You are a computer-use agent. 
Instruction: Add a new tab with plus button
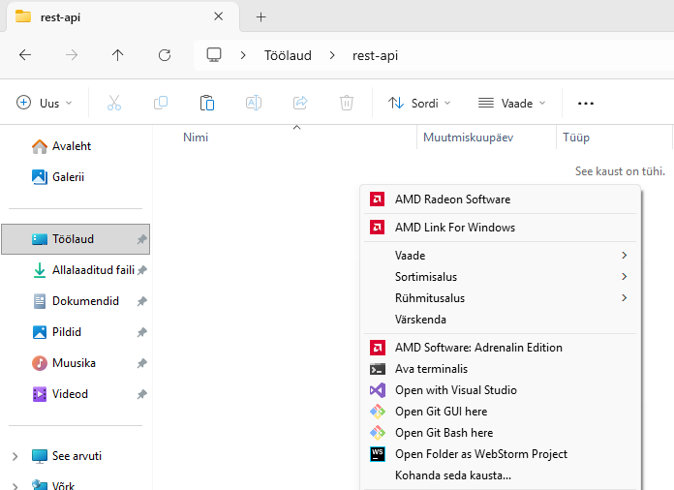(260, 16)
